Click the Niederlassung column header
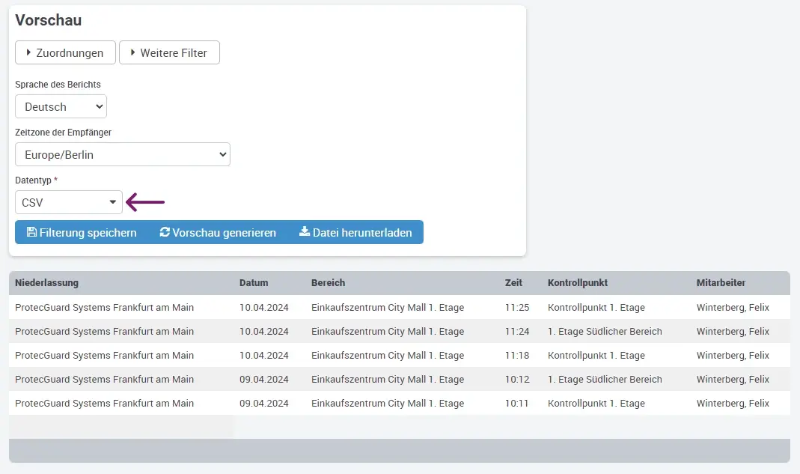The height and width of the screenshot is (474, 800). (x=46, y=283)
